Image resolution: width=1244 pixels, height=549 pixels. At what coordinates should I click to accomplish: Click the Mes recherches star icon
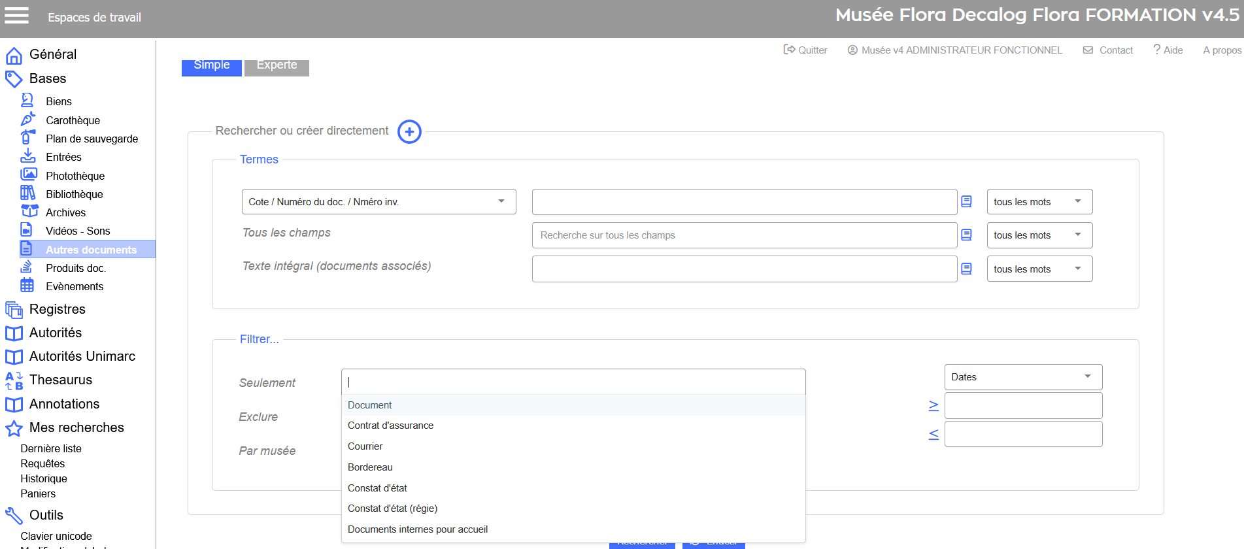click(14, 428)
